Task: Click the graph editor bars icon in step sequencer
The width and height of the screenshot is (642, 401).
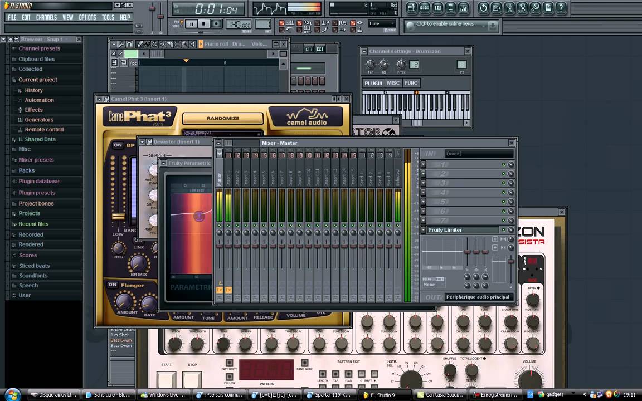Action: pos(309,49)
